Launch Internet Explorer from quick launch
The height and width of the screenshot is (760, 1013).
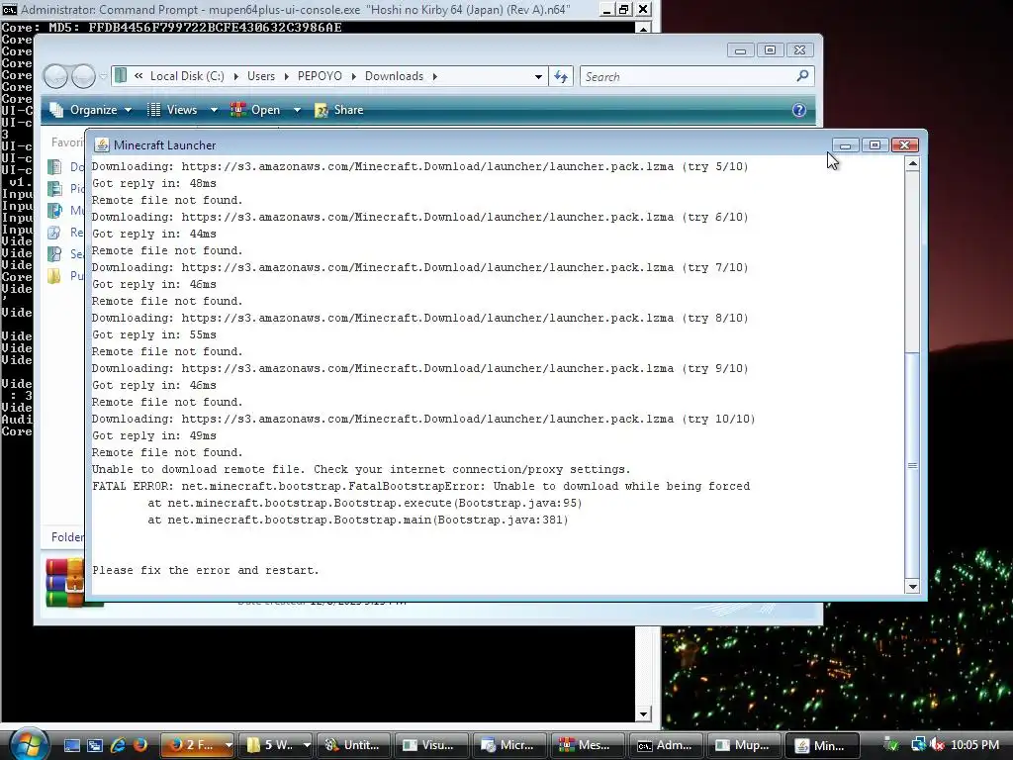(x=118, y=745)
